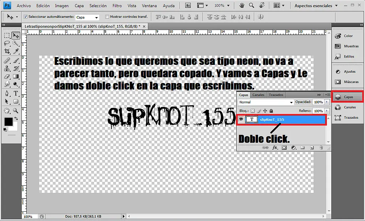Viewport: 365px width, 221px height.
Task: Open the Muestras panel in the dock
Action: tap(348, 46)
